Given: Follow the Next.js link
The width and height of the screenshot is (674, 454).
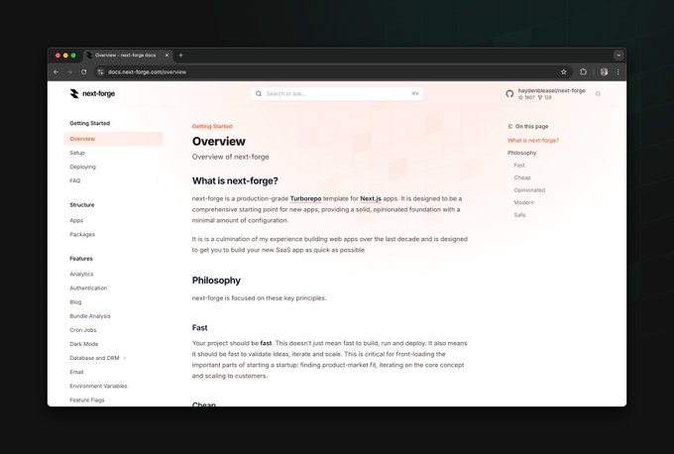Looking at the screenshot, I should click(371, 198).
